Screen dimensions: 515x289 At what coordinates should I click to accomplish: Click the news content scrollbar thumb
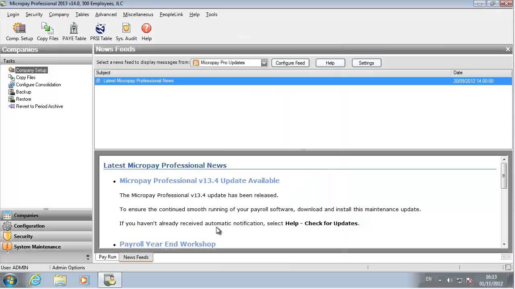504,175
